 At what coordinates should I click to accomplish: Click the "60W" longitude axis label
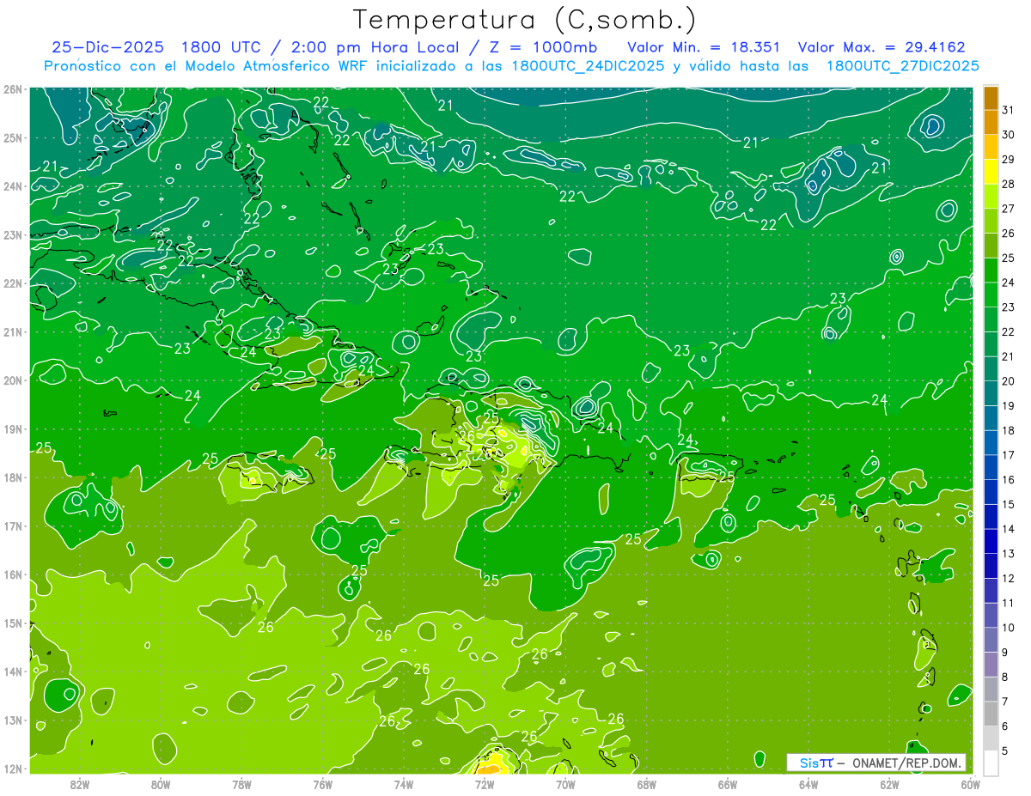click(971, 784)
